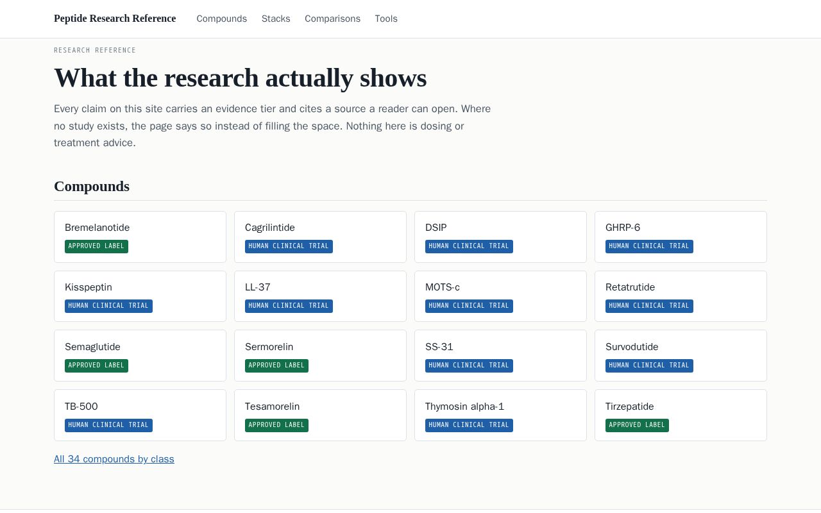Open the Tesamorelin compound card
This screenshot has height=513, width=821.
point(320,416)
